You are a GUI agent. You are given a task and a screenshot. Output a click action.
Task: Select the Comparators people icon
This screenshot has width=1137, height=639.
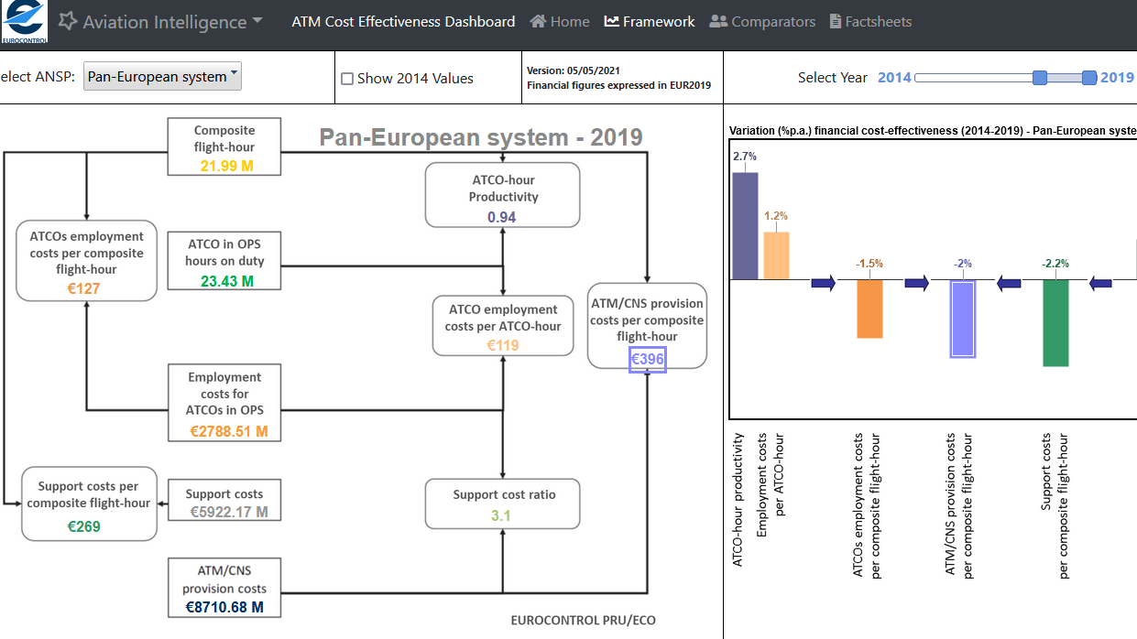[719, 20]
